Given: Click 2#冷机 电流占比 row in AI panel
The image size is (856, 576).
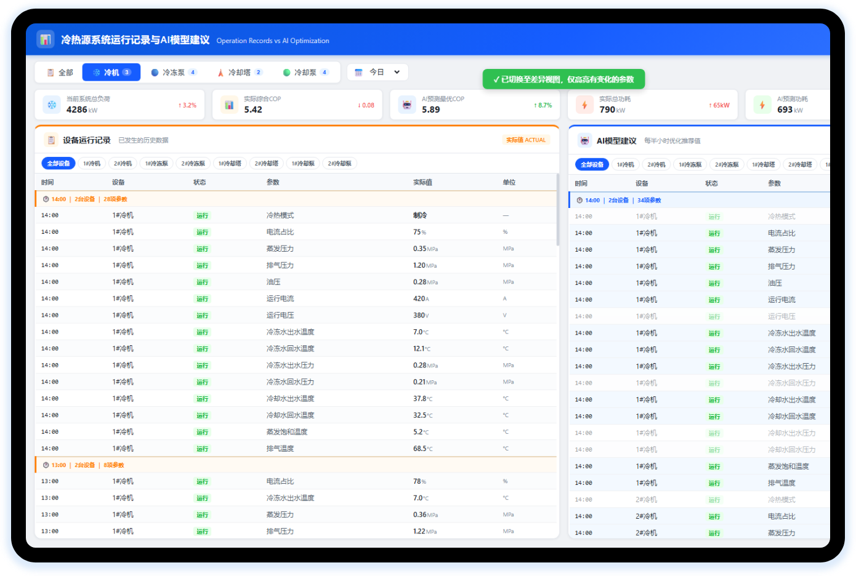Looking at the screenshot, I should point(699,517).
